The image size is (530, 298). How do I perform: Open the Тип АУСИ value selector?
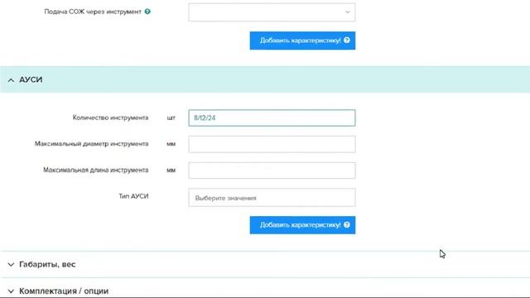click(x=272, y=198)
